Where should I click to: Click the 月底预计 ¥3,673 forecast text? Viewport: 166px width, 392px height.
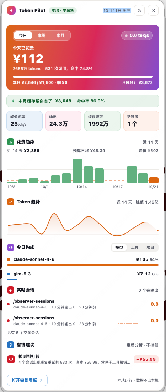[x=137, y=82]
